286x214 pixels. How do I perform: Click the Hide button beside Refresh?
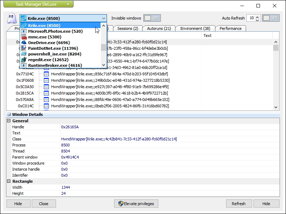tap(266, 204)
